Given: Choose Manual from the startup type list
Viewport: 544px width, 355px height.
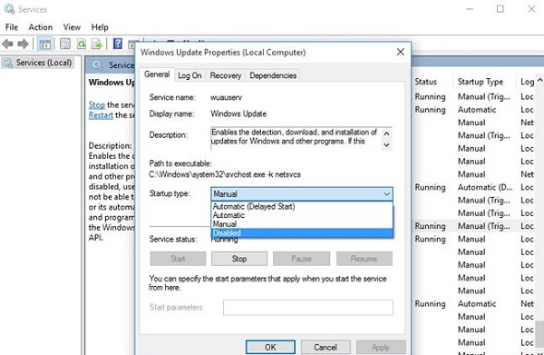Looking at the screenshot, I should pyautogui.click(x=302, y=224).
